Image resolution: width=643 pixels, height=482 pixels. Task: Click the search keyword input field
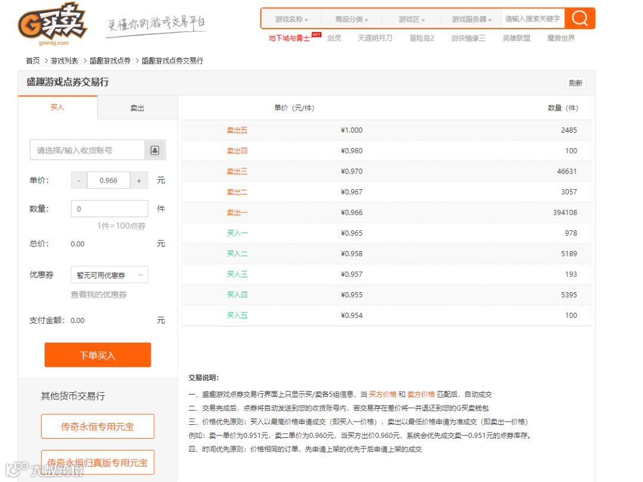click(x=533, y=19)
